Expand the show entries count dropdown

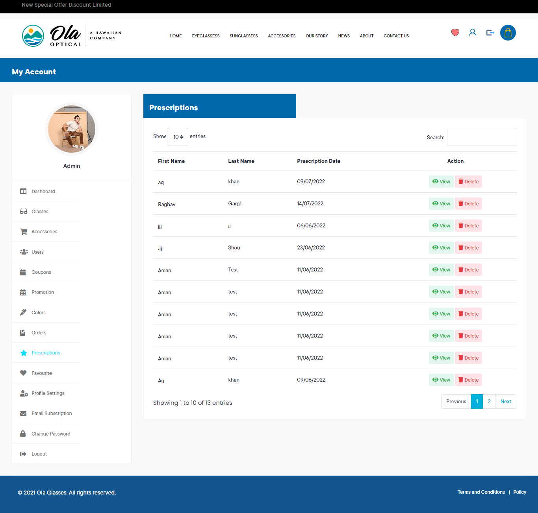pos(178,137)
